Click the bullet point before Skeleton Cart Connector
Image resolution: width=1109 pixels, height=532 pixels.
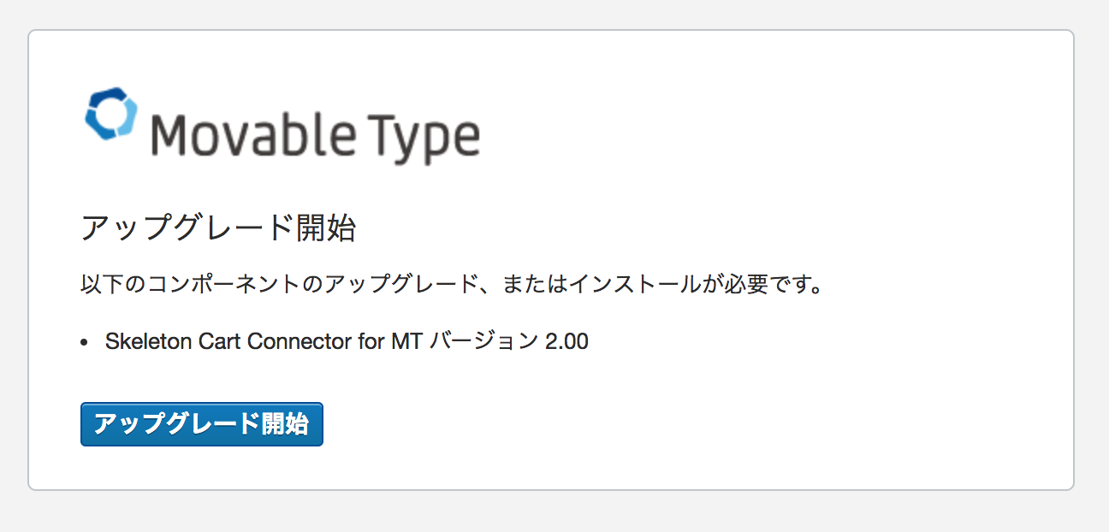pyautogui.click(x=84, y=342)
